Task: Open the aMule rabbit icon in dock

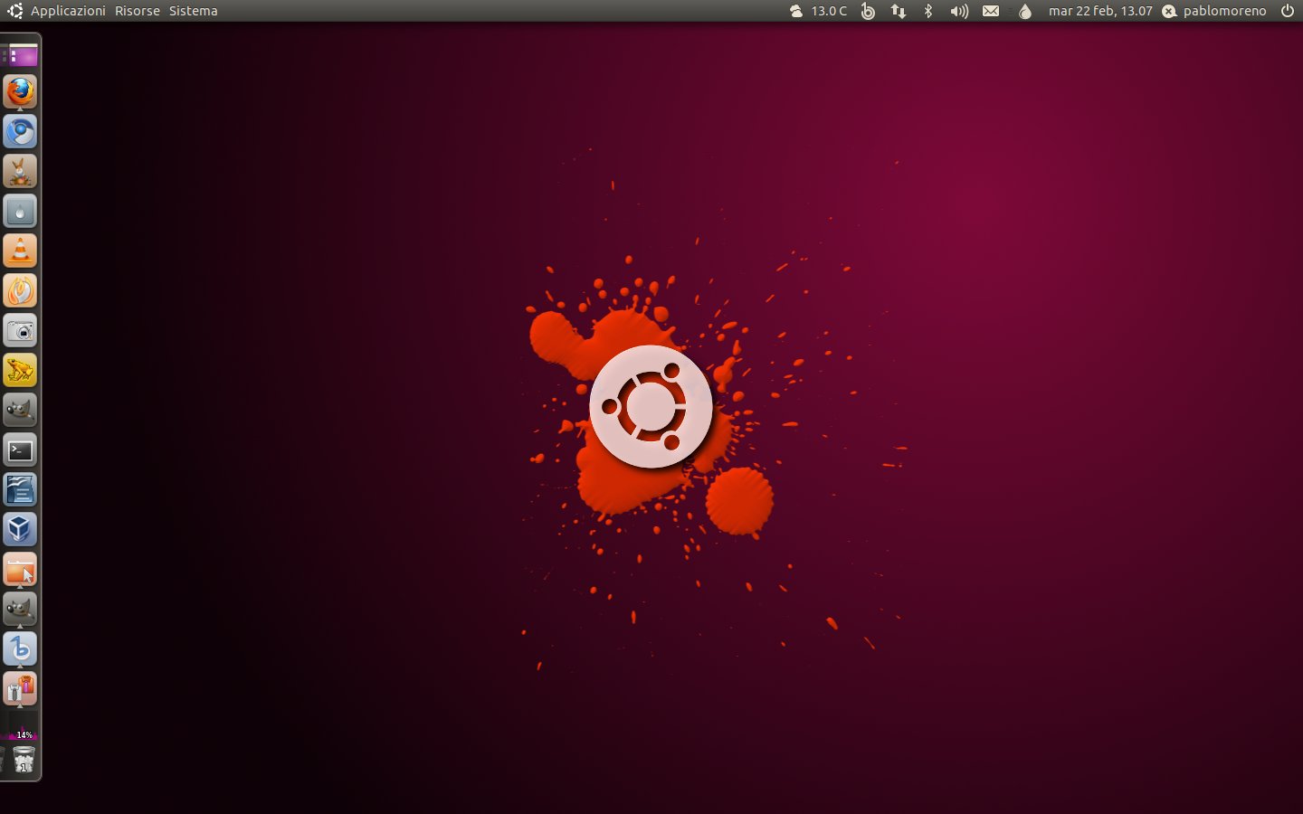Action: tap(20, 172)
